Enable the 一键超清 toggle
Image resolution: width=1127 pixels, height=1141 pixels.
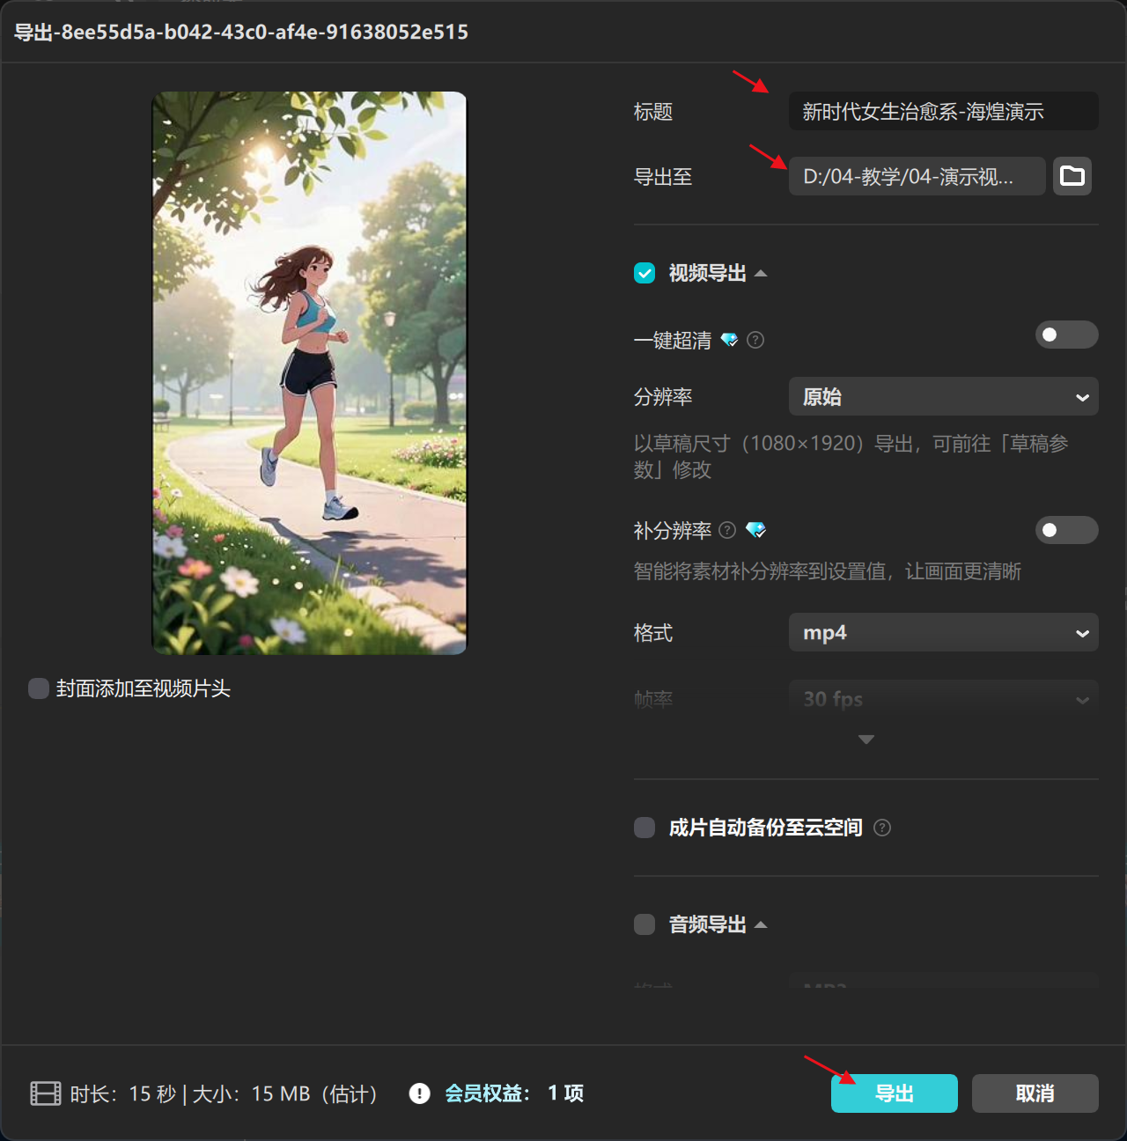(1066, 335)
